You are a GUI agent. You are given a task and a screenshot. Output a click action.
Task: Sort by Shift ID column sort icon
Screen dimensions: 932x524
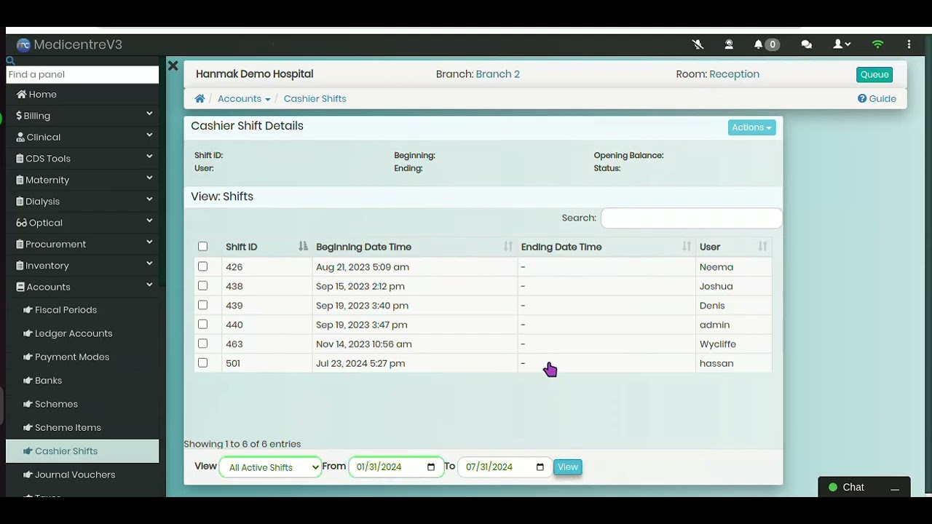pyautogui.click(x=303, y=247)
